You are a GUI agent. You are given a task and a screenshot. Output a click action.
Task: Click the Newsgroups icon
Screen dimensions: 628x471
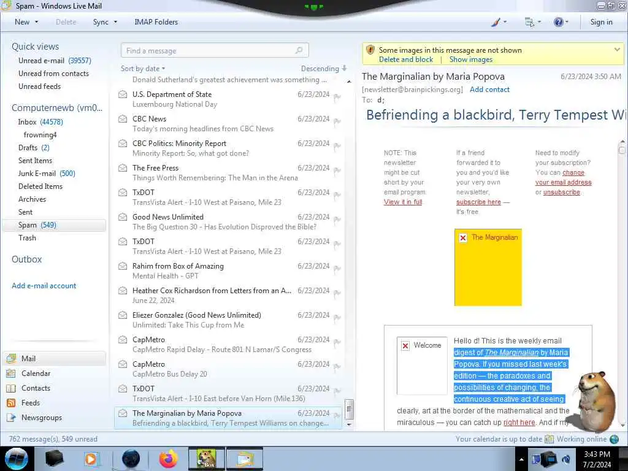coord(11,418)
